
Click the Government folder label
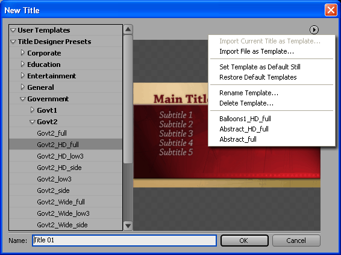point(48,99)
